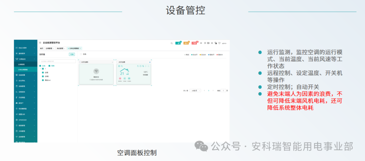Image resolution: width=365 pixels, height=161 pixels.
Task: Collapse tree node 1 arrow
Action: click(x=40, y=69)
